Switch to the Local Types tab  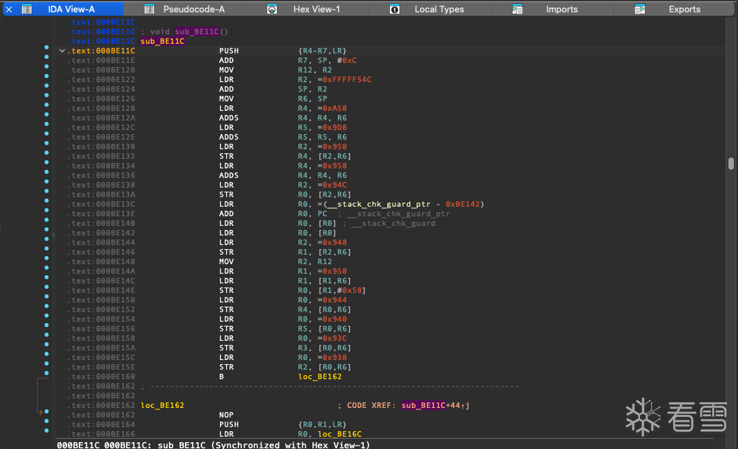click(439, 10)
